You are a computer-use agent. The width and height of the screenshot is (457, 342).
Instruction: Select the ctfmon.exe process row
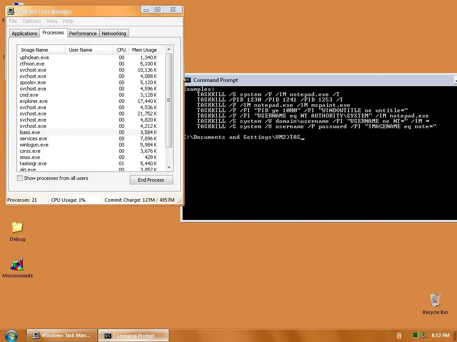pyautogui.click(x=89, y=64)
